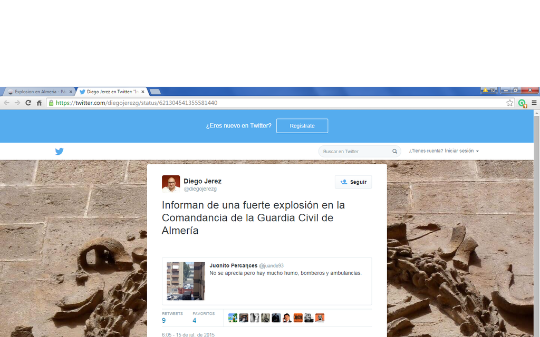
Task: Focus the Buscar en Twitter search field
Action: click(x=360, y=151)
